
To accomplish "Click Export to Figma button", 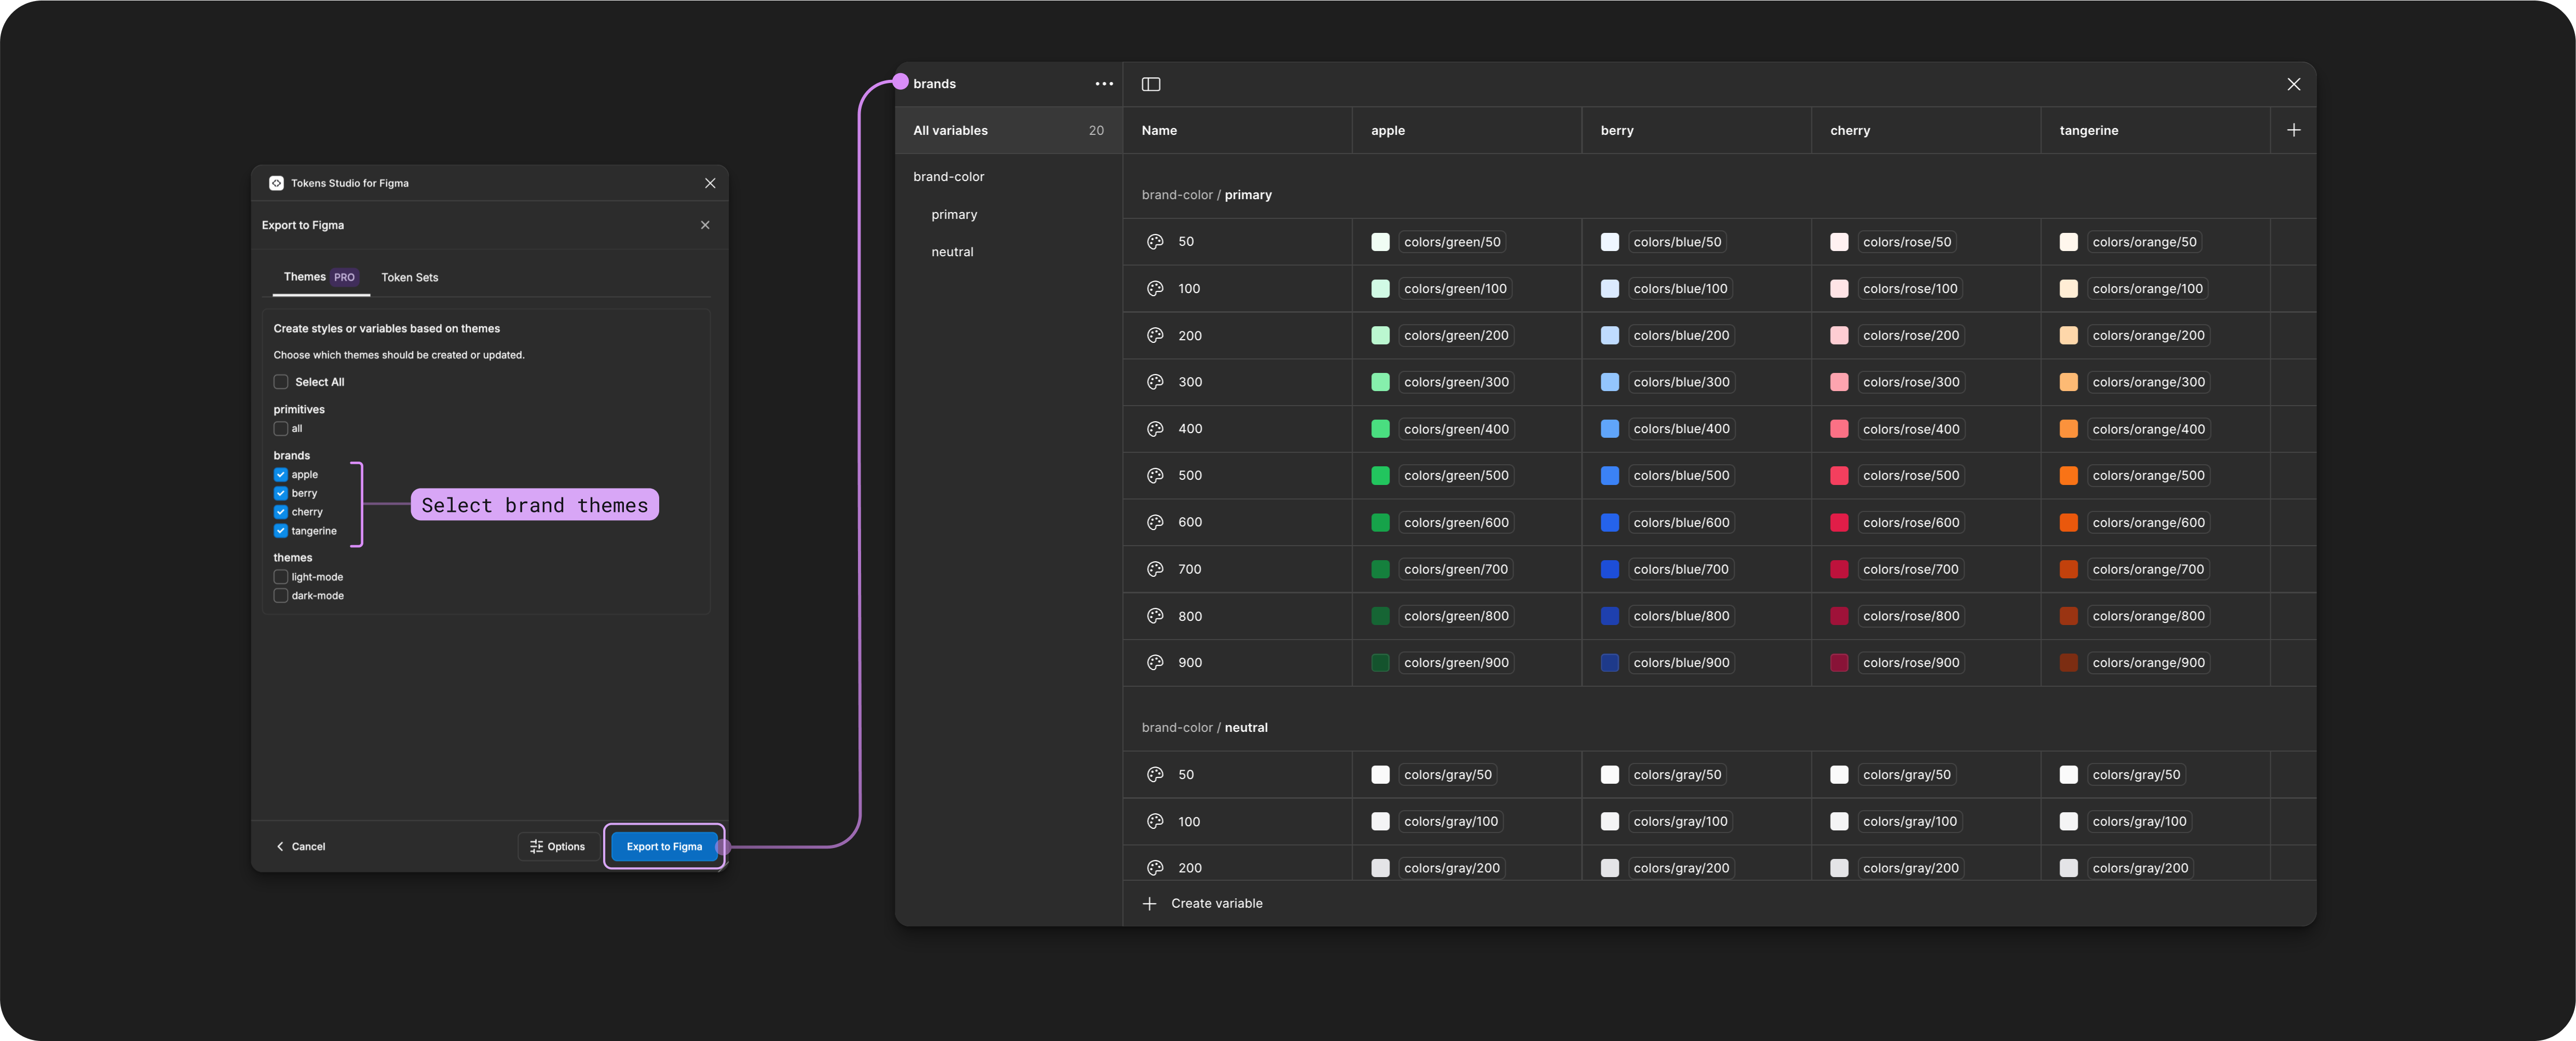I will [x=664, y=846].
